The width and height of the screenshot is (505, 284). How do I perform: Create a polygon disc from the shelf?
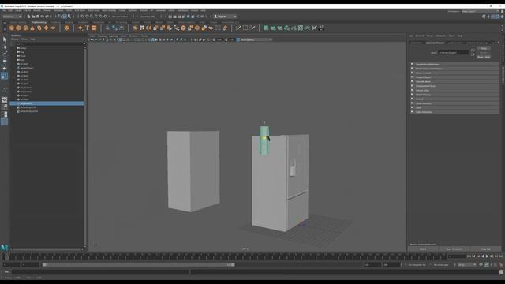coord(53,28)
